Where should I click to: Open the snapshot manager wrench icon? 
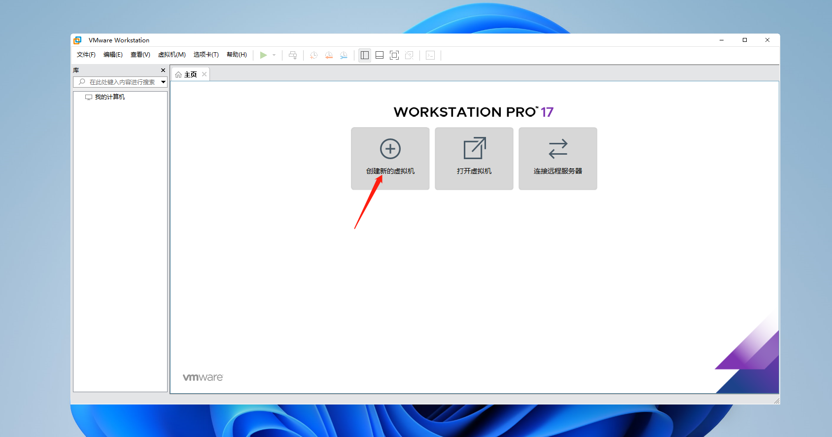click(x=344, y=55)
